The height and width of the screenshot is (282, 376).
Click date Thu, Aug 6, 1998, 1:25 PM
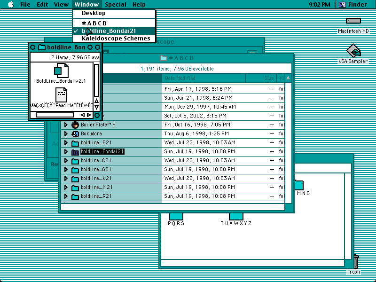196,133
